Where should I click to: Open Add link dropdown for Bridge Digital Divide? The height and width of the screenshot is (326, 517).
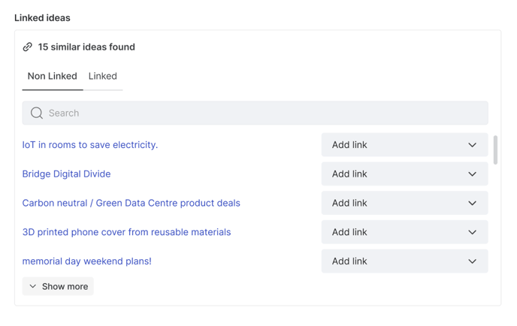pos(404,174)
